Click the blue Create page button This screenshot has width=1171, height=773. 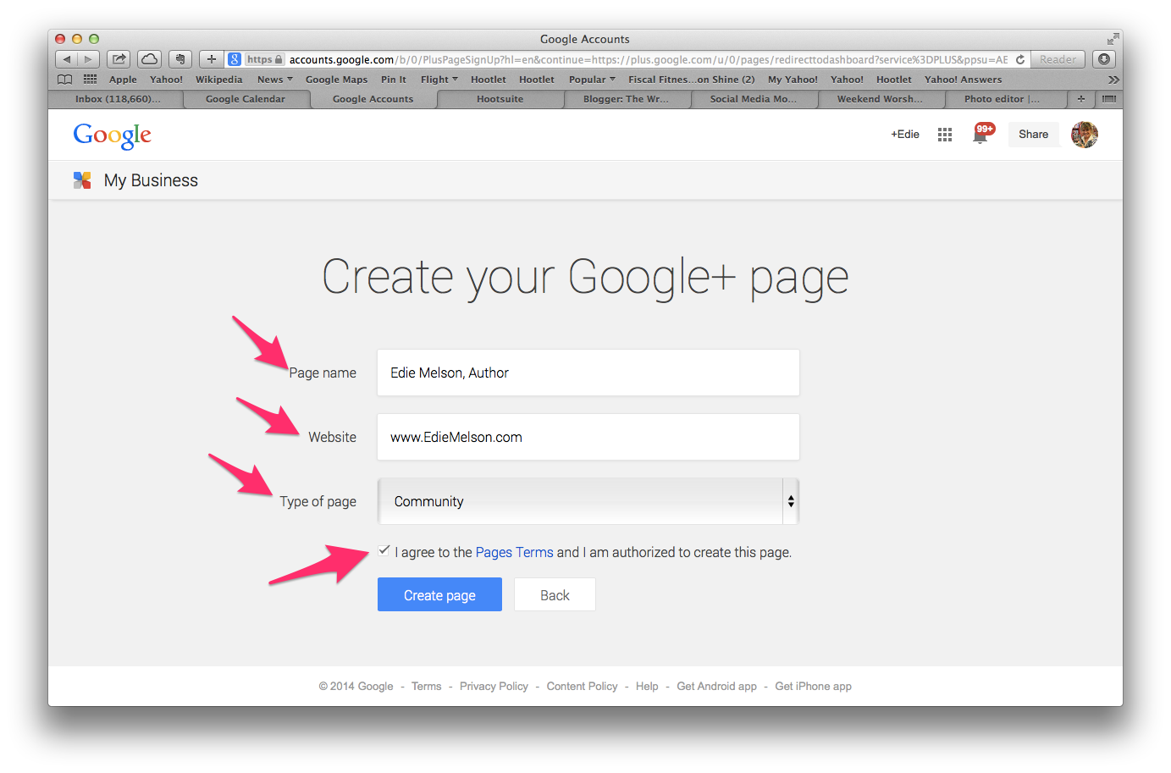[439, 594]
